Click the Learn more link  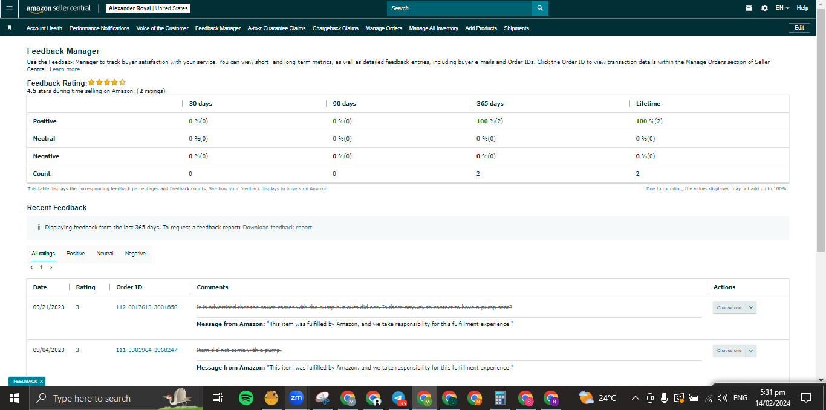pos(65,69)
